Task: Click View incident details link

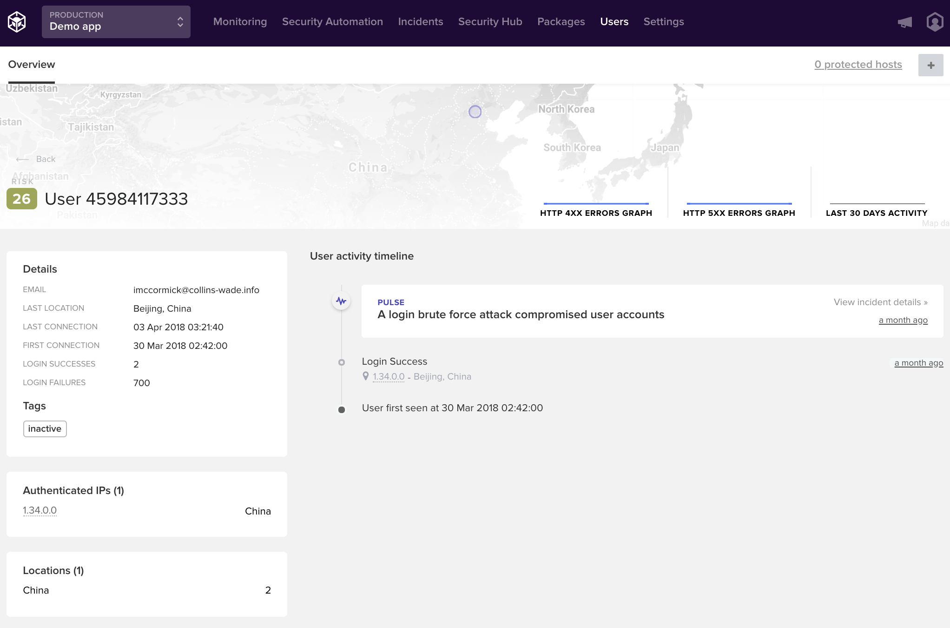Action: [880, 302]
